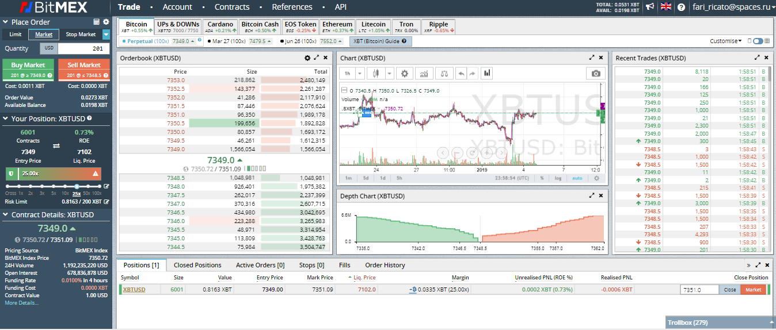Image resolution: width=776 pixels, height=330 pixels.
Task: Click orange Market close position button
Action: tap(753, 290)
